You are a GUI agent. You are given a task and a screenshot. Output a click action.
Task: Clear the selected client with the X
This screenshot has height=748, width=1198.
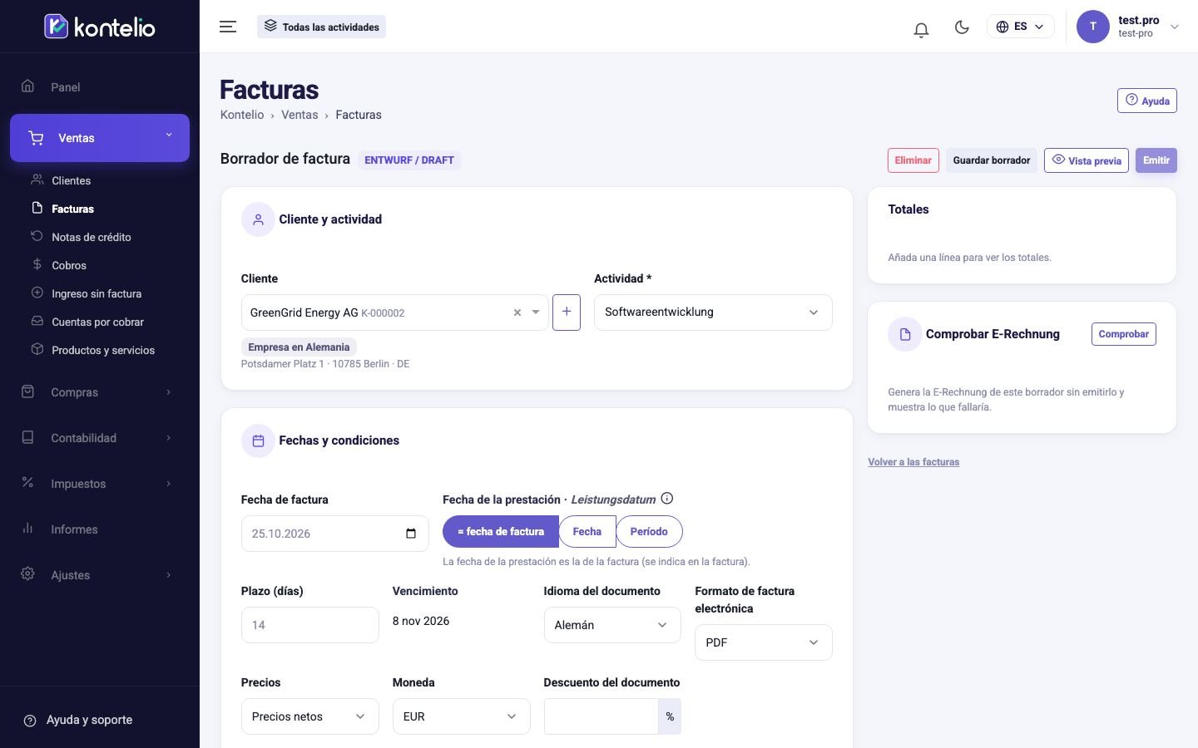pos(517,312)
